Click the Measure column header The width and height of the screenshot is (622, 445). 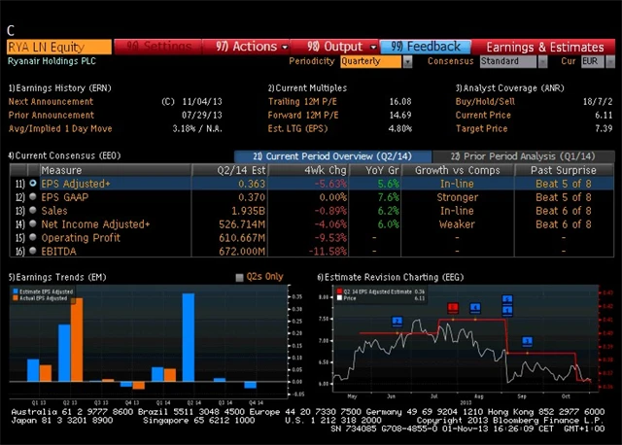click(x=115, y=170)
